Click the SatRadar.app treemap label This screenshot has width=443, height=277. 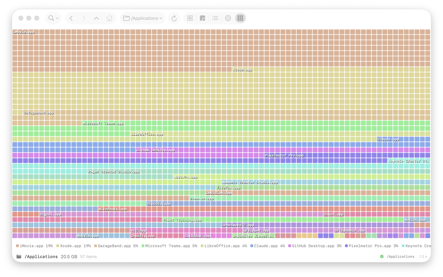[x=197, y=236]
